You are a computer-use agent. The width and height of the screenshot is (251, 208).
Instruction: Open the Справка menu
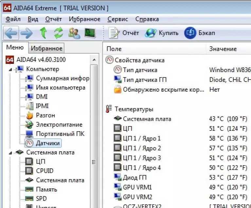point(147,19)
